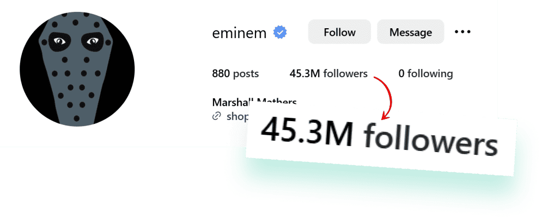The width and height of the screenshot is (542, 220).
Task: Click the eminem username text
Action: point(239,33)
